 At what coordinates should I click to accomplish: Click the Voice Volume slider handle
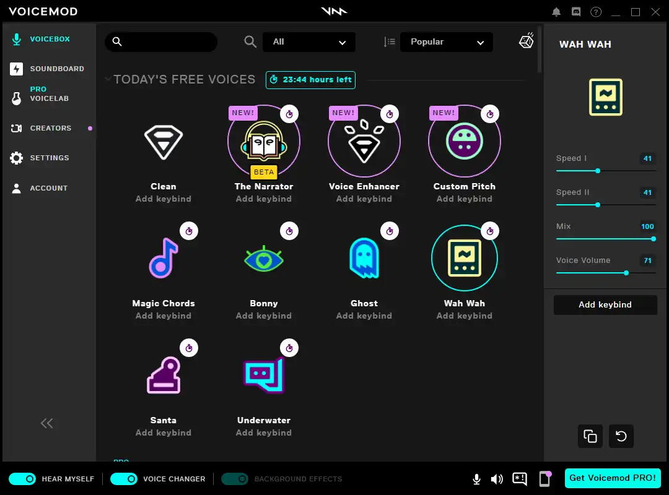[626, 273]
